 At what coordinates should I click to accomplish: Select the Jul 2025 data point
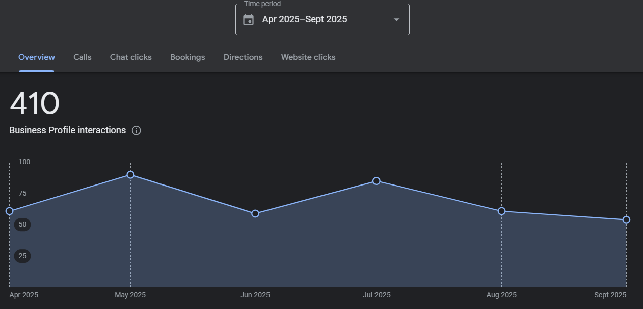point(377,181)
